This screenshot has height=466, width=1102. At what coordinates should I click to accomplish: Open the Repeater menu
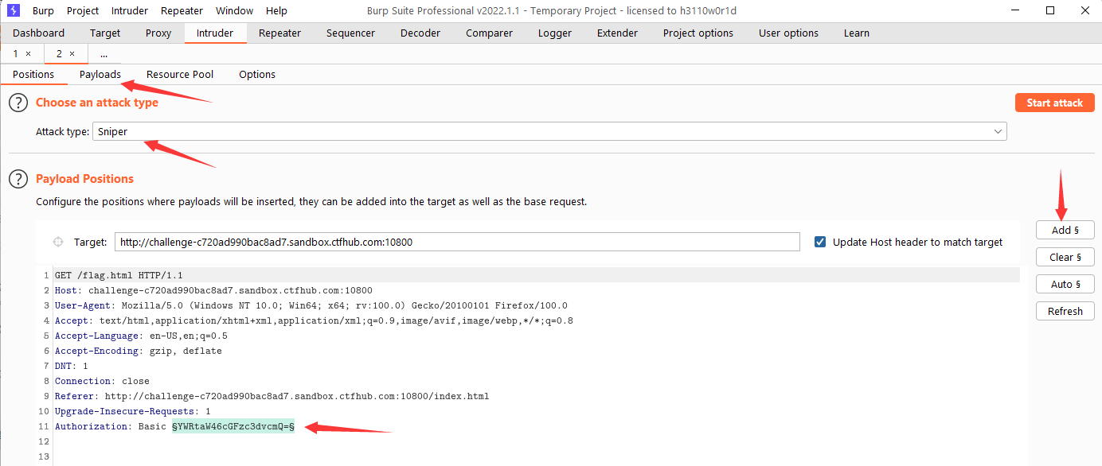[182, 10]
